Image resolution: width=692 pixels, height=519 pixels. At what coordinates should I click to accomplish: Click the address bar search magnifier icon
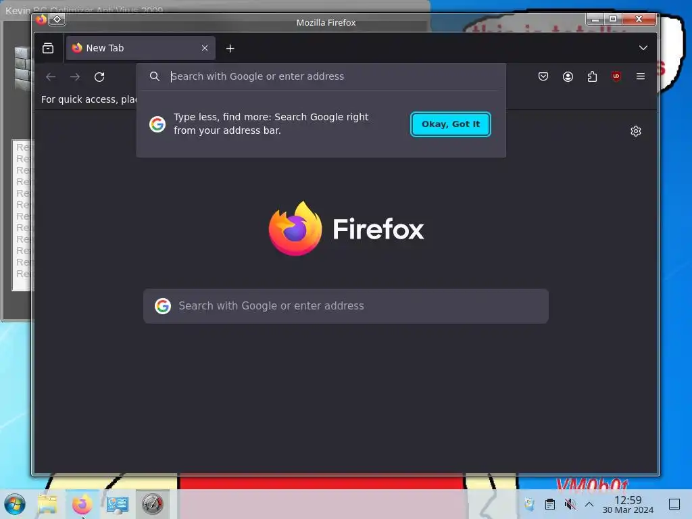tap(155, 76)
